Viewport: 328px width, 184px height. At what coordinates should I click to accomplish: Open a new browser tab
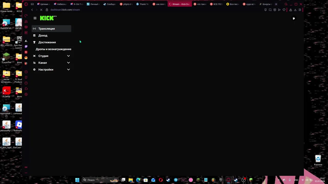(276, 4)
